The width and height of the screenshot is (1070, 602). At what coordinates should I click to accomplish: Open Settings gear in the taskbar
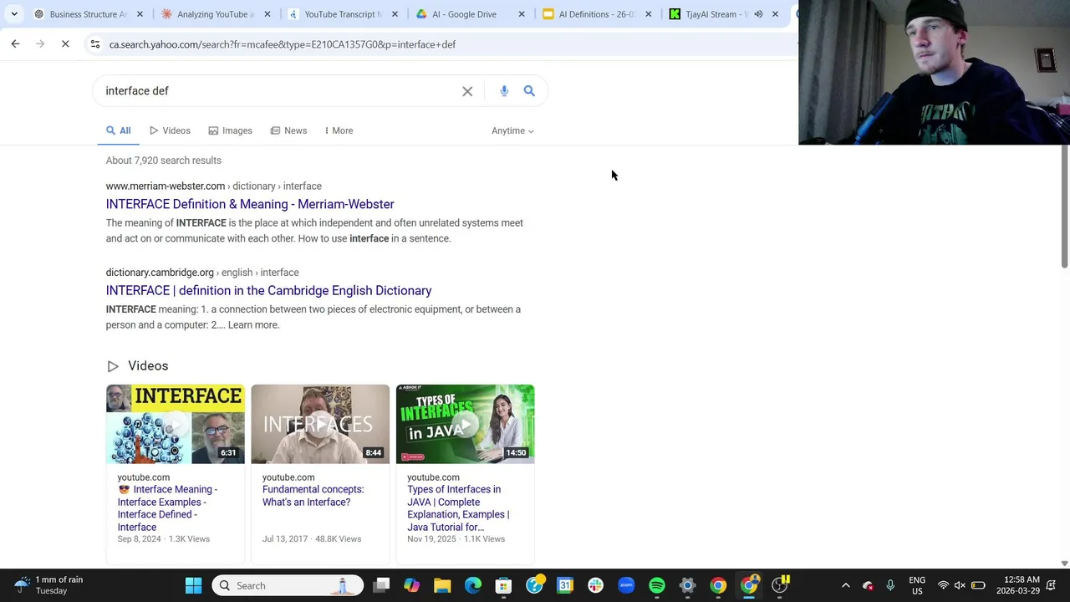(687, 585)
